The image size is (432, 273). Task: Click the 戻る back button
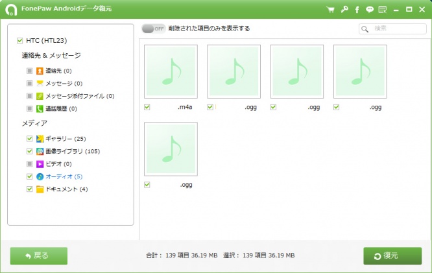tap(39, 256)
